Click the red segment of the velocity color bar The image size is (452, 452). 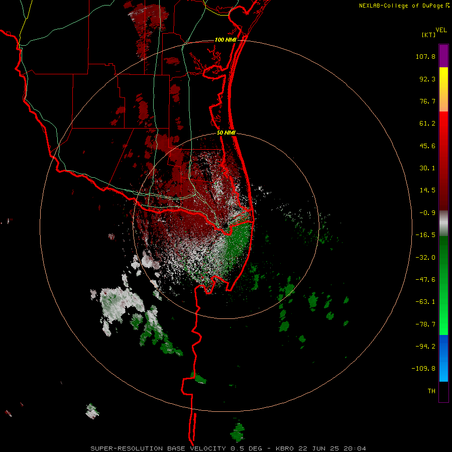(443, 161)
